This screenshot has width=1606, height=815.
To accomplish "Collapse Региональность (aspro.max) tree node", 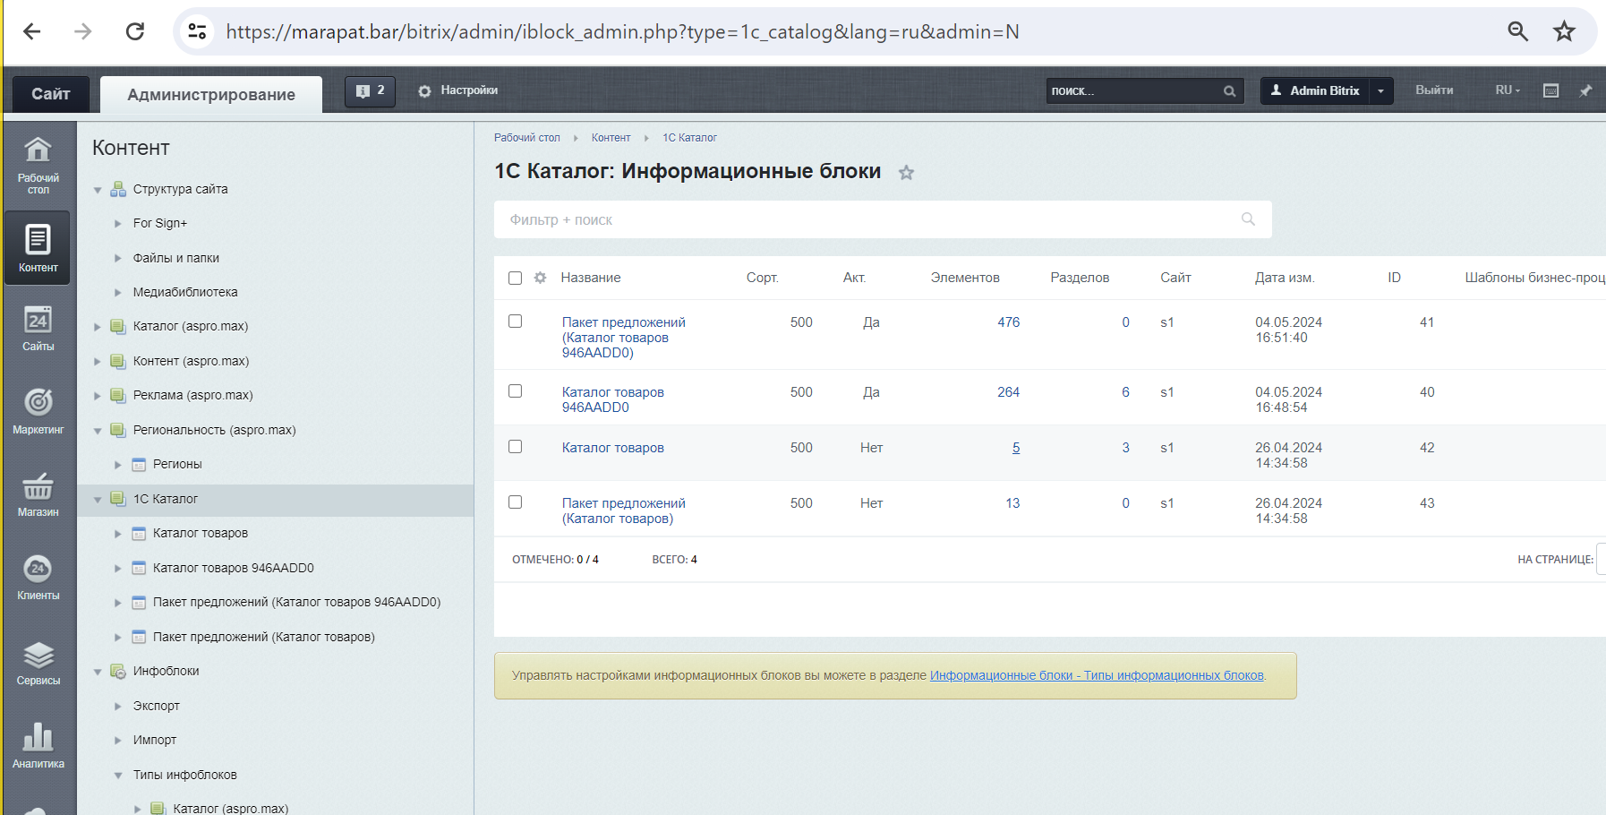I will (x=98, y=431).
